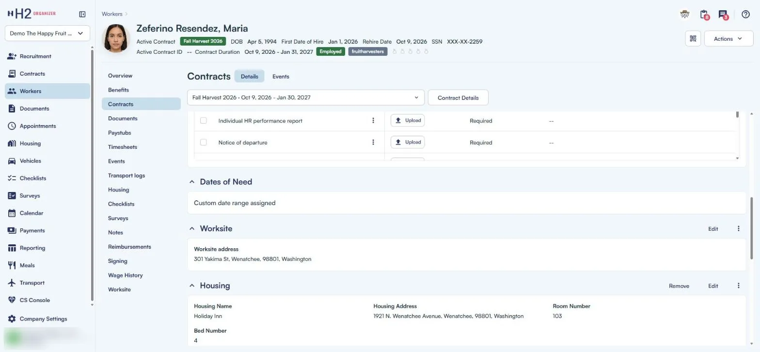Open the Worksite section more options icon
Image resolution: width=760 pixels, height=352 pixels.
(x=739, y=229)
